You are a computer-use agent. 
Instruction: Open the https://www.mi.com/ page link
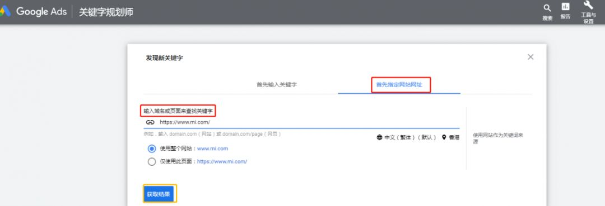click(222, 161)
